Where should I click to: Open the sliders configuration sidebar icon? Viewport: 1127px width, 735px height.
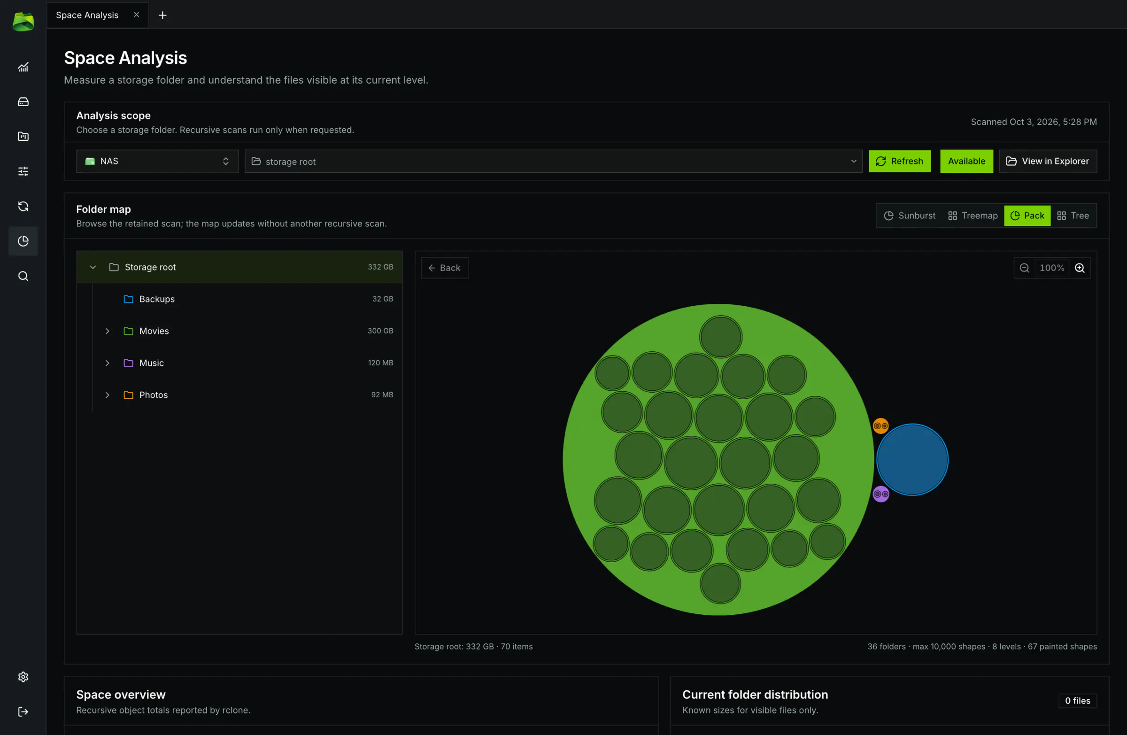point(23,171)
